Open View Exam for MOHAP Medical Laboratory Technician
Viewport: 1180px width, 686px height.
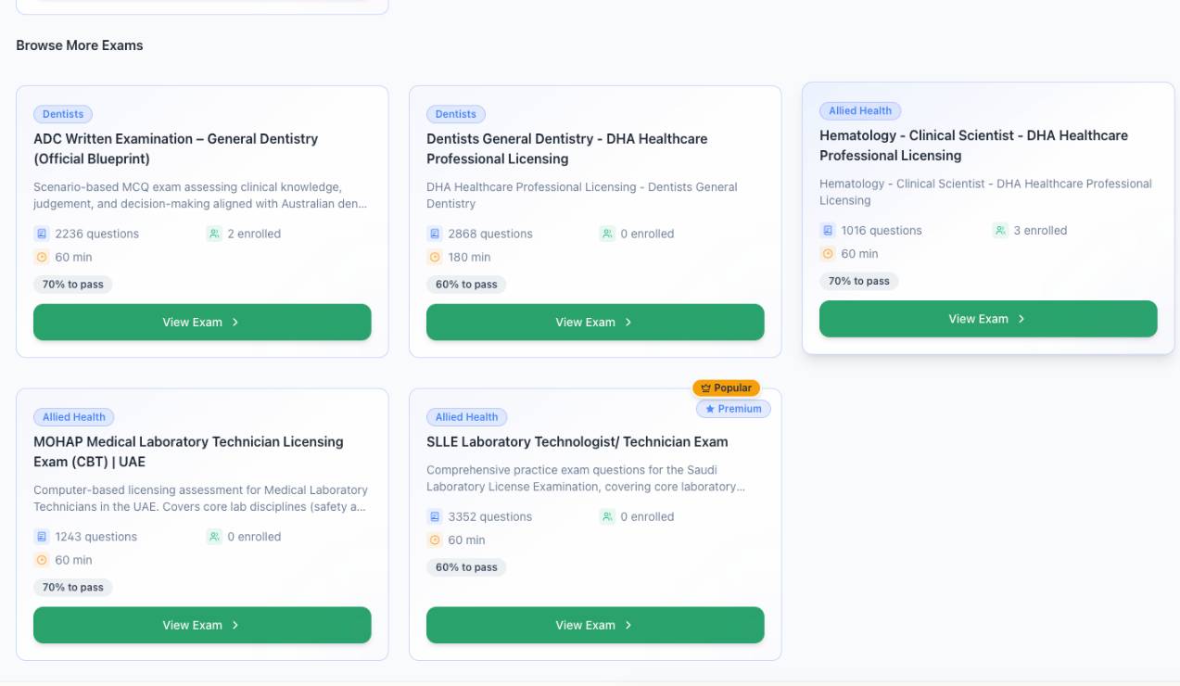pos(202,625)
